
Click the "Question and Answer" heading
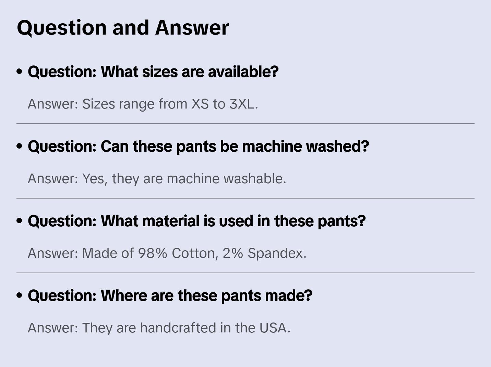[x=123, y=27]
